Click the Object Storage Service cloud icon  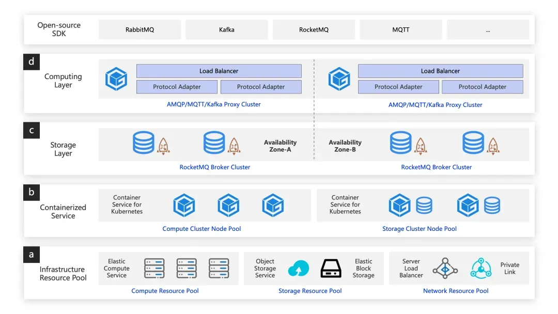pos(298,269)
